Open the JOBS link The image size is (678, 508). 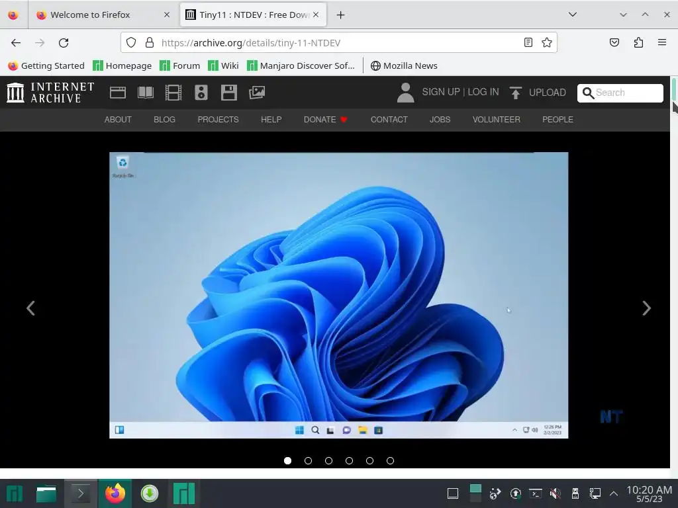coord(440,120)
